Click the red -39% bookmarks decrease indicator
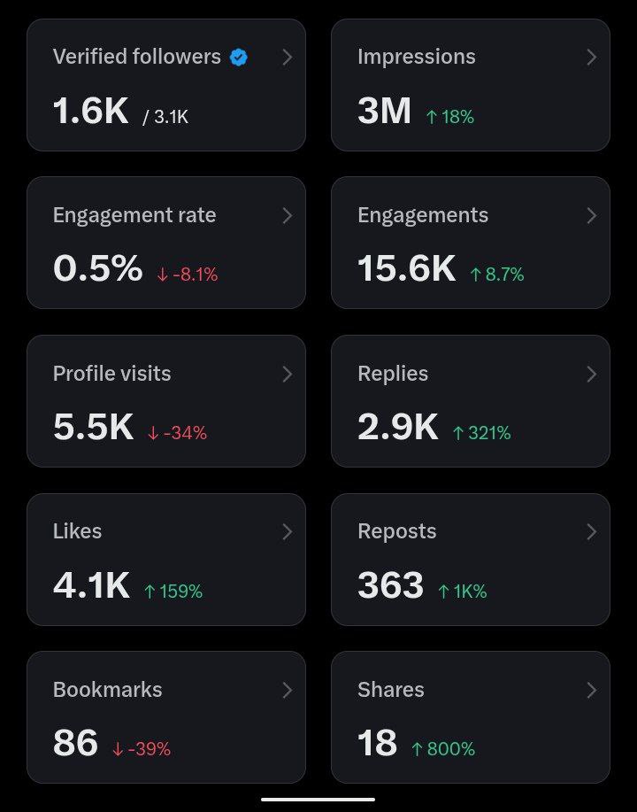Viewport: 637px width, 812px height. [142, 749]
